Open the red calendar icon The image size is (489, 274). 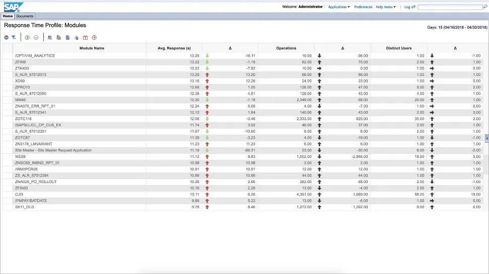[x=85, y=37]
